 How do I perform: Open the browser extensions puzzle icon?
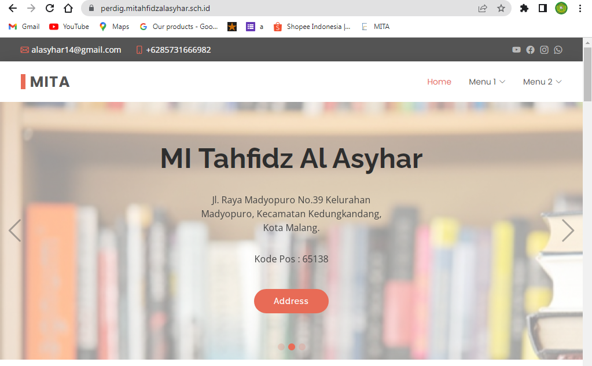(524, 8)
